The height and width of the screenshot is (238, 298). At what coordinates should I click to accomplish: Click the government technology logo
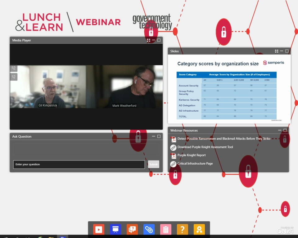152,22
